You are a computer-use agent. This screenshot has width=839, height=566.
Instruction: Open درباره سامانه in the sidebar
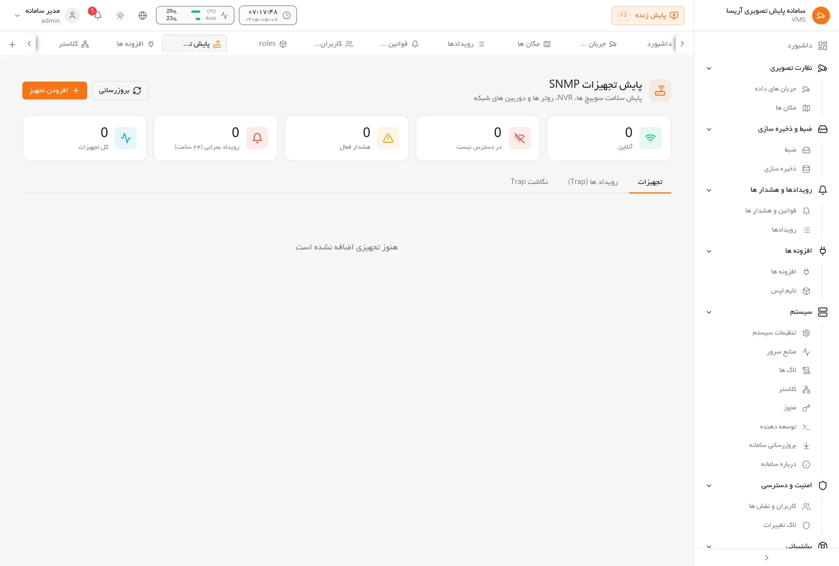click(785, 464)
